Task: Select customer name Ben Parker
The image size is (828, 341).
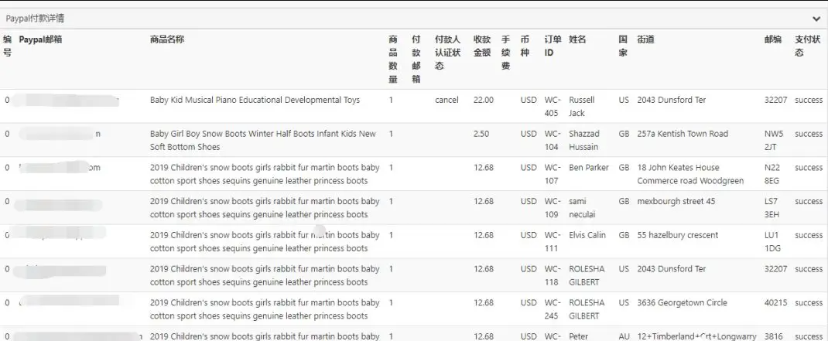Action: tap(588, 167)
